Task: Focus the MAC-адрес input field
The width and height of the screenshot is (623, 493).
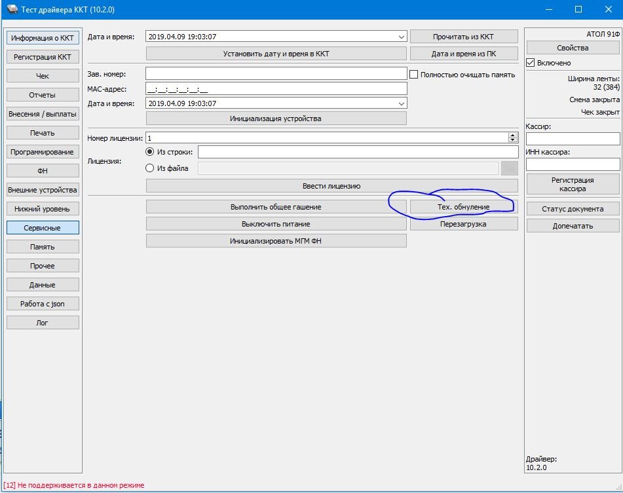Action: pyautogui.click(x=276, y=89)
